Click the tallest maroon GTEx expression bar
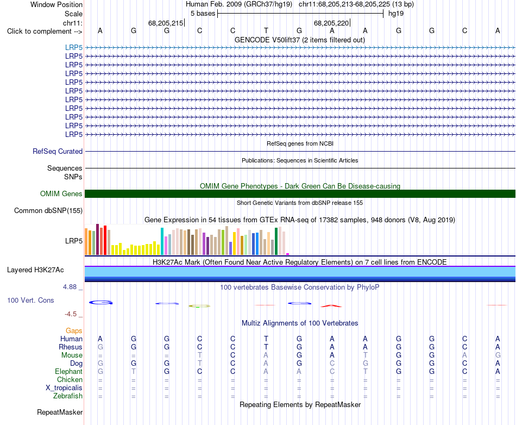 point(97,239)
